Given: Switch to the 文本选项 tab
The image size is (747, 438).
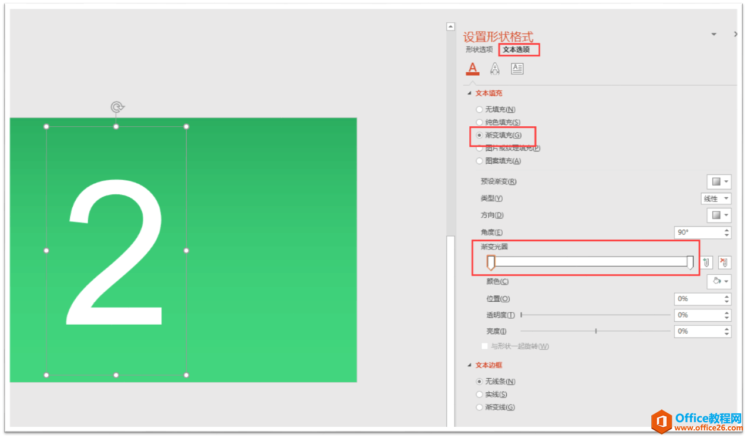Looking at the screenshot, I should click(x=518, y=49).
